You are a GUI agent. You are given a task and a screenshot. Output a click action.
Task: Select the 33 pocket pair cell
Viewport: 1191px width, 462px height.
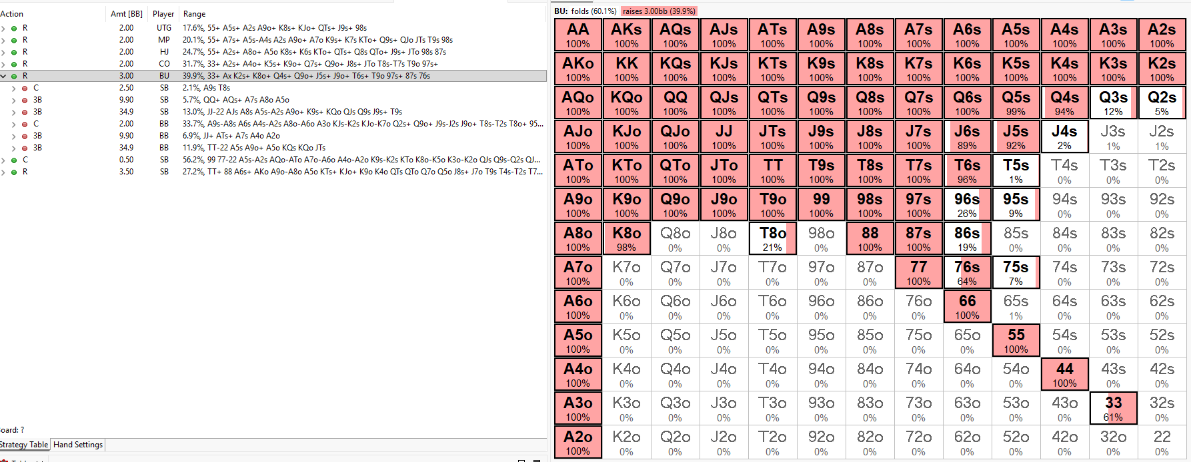[x=1113, y=408]
